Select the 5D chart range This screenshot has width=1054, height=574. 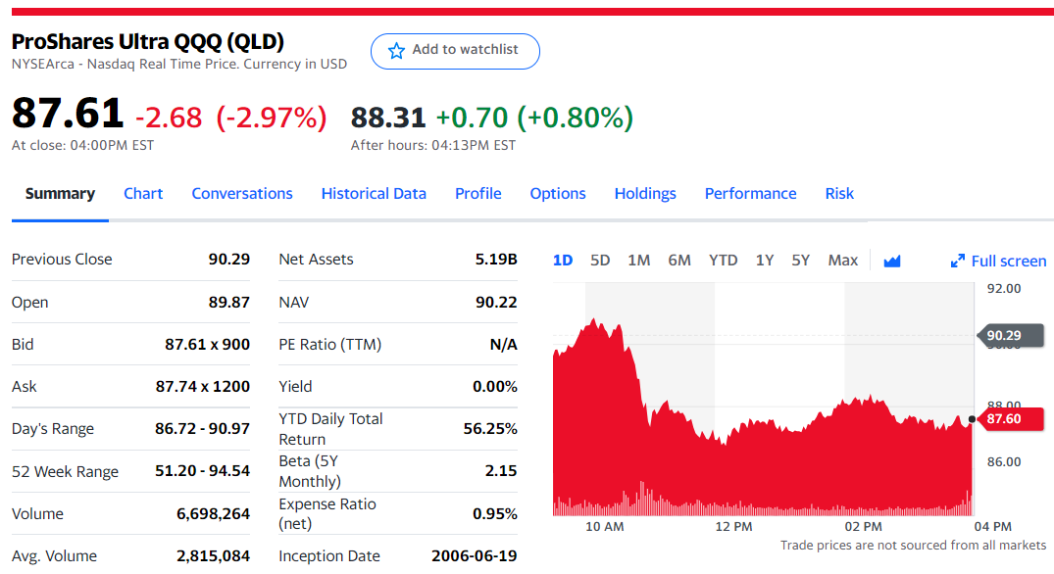pyautogui.click(x=600, y=260)
